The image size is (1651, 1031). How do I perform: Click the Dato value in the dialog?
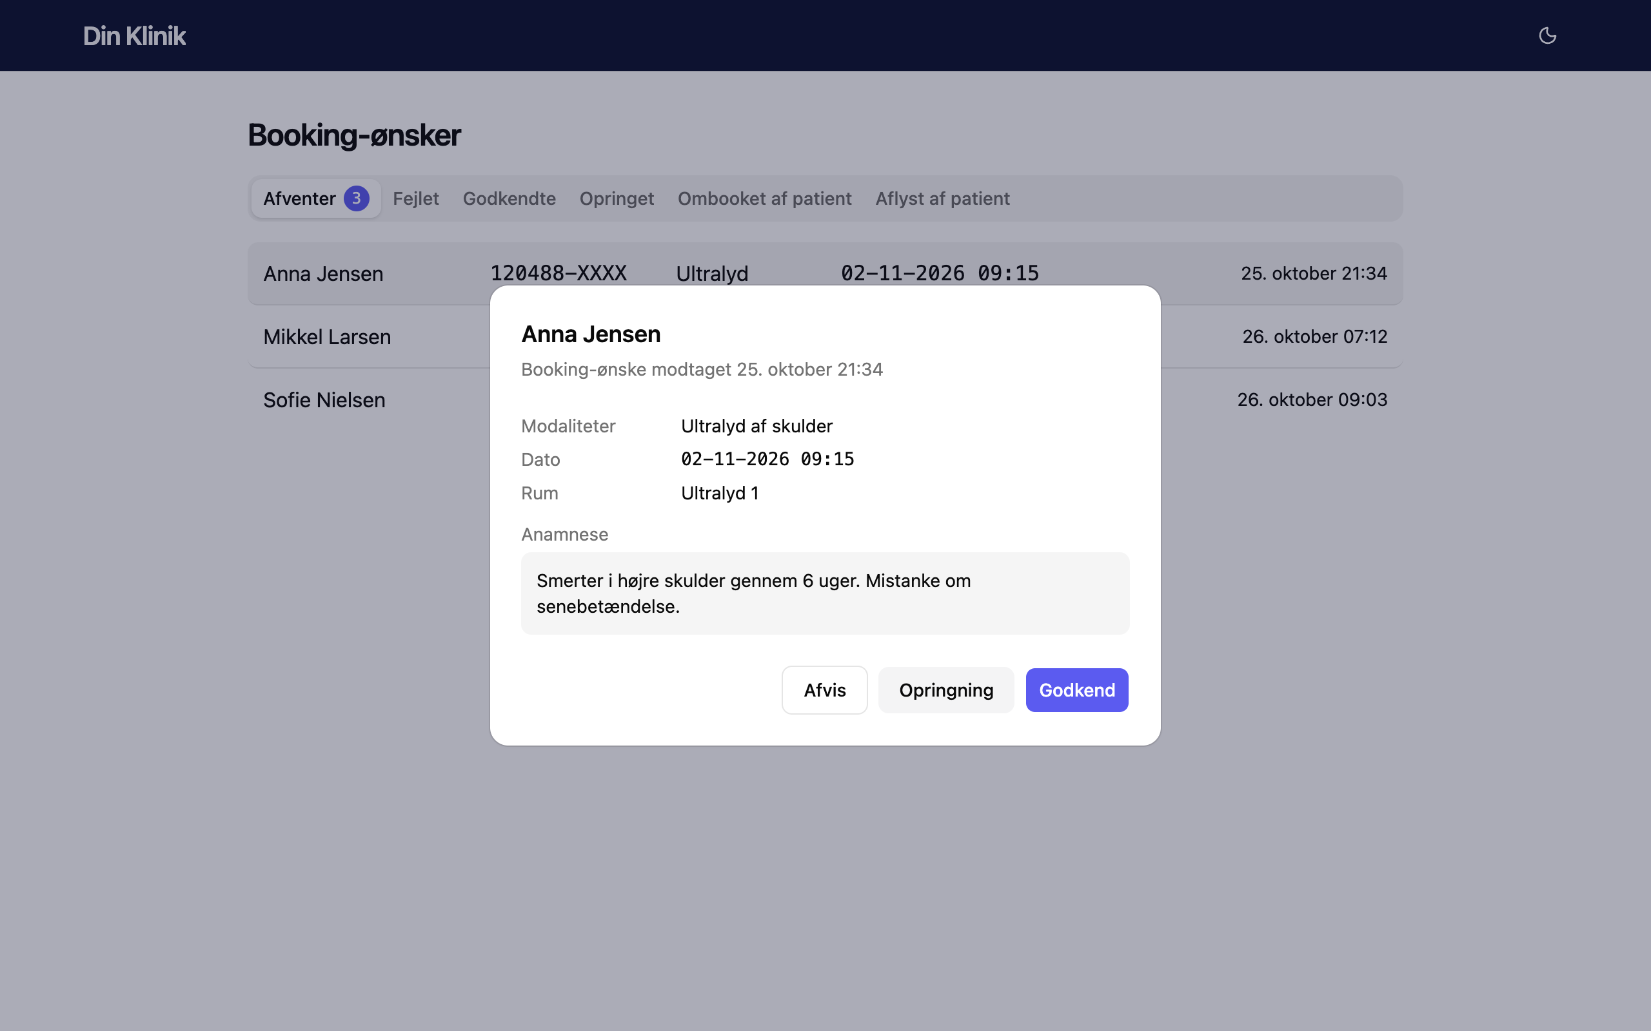(x=767, y=459)
